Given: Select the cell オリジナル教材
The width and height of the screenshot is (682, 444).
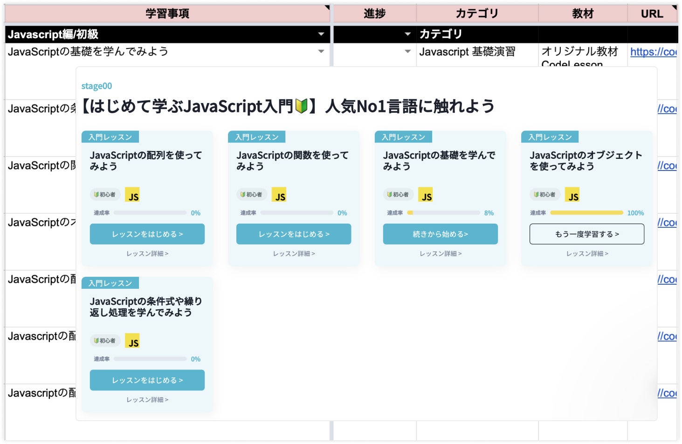Looking at the screenshot, I should click(583, 54).
